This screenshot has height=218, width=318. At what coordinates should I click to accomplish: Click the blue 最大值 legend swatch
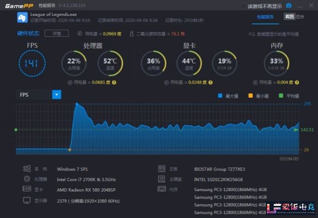tap(220, 96)
